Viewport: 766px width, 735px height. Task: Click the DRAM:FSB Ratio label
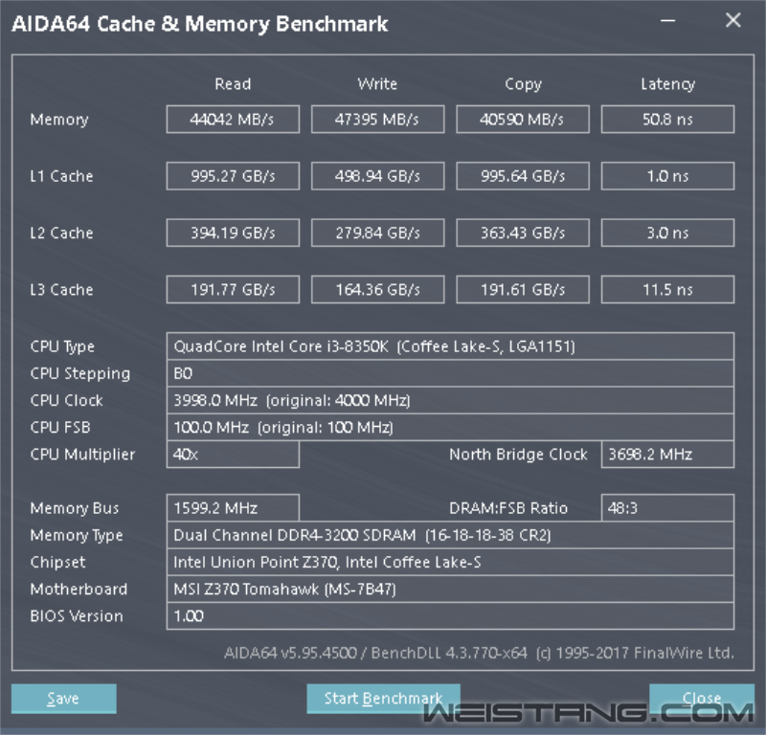(x=508, y=508)
